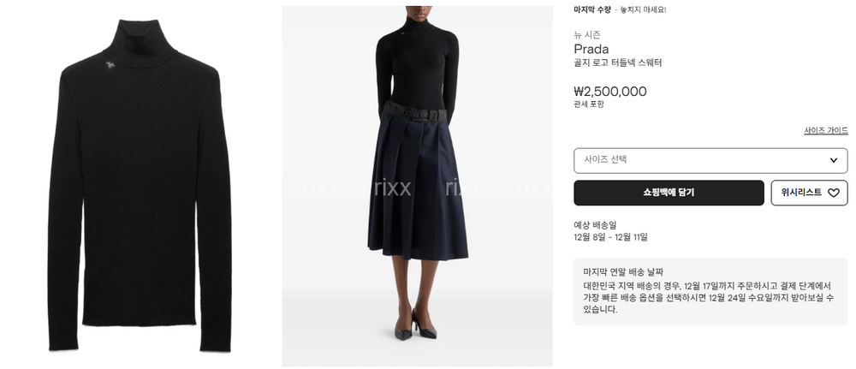Image resolution: width=856 pixels, height=369 pixels.
Task: Click the chevron arrow in size selector
Action: 834,160
